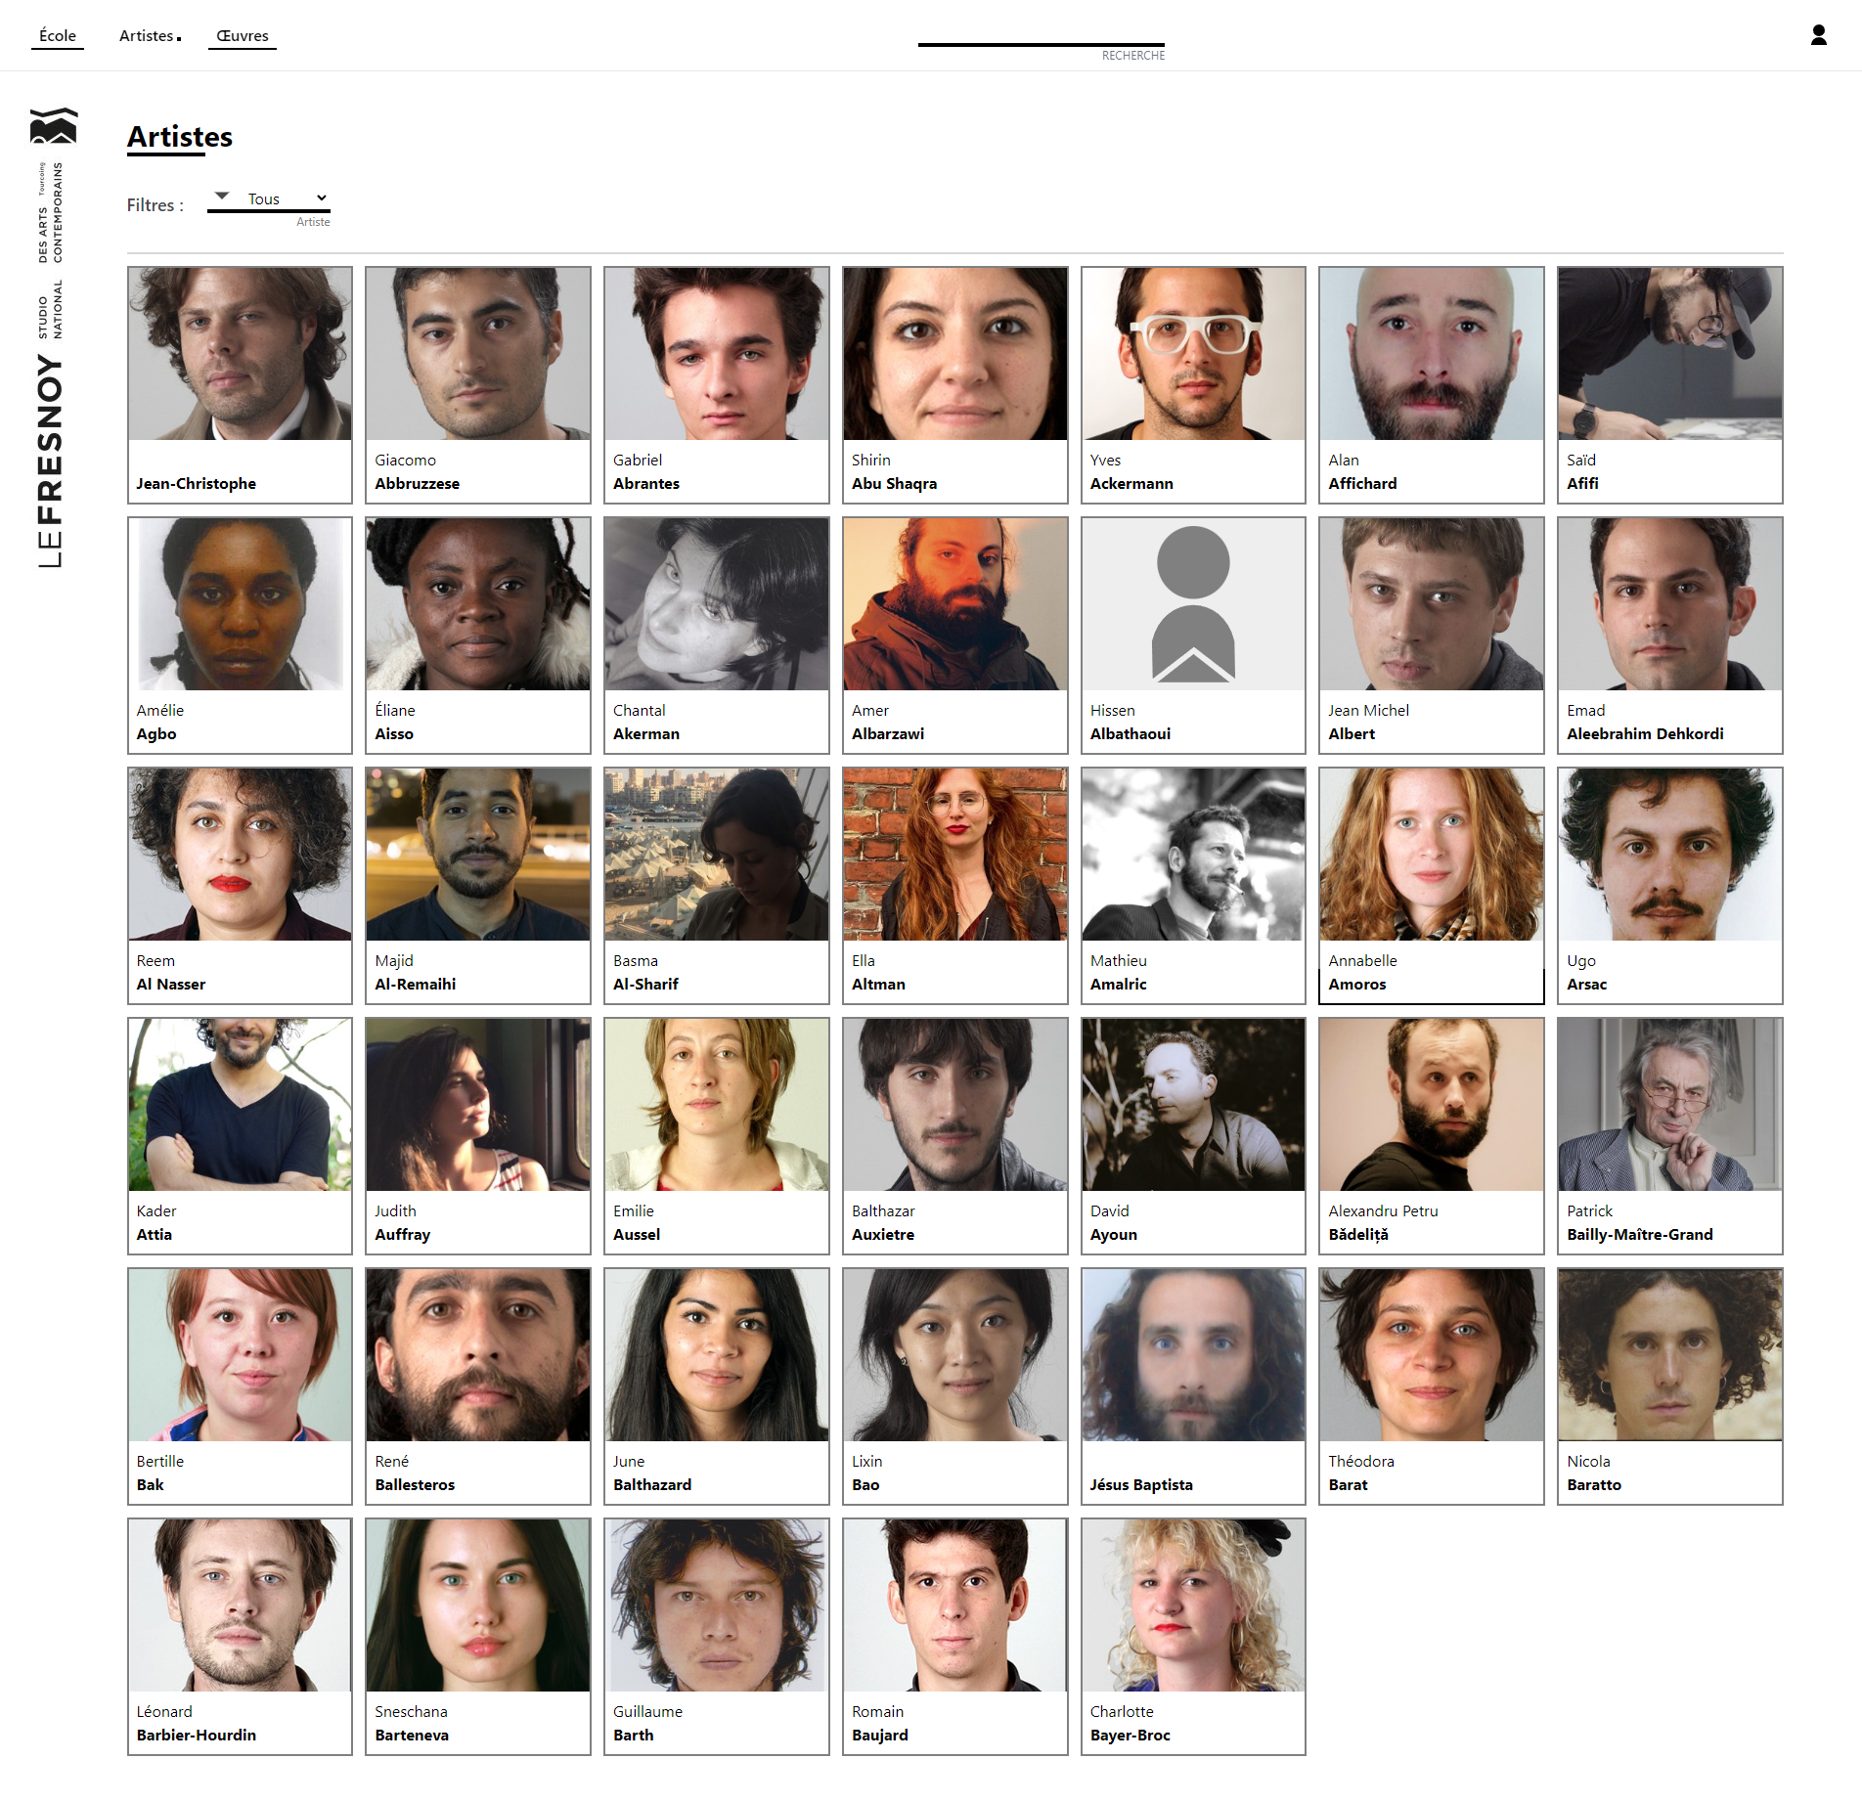Select Annabelle Amoros name link

tap(1361, 972)
